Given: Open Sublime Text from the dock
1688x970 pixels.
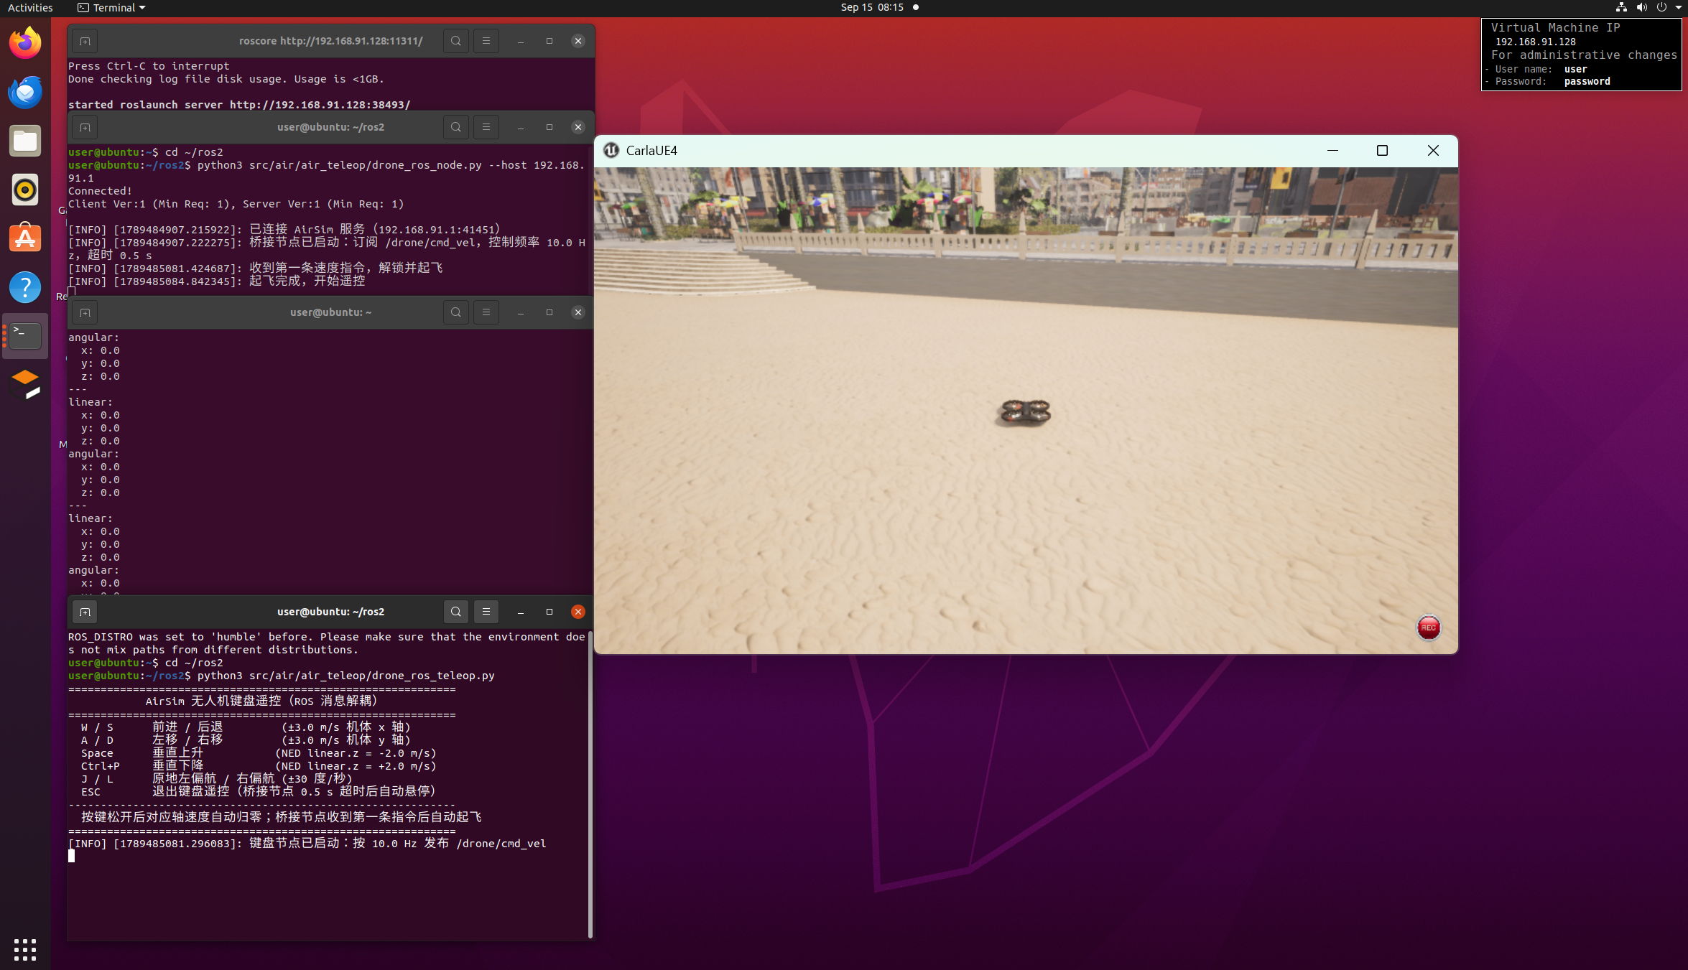Looking at the screenshot, I should coord(25,385).
